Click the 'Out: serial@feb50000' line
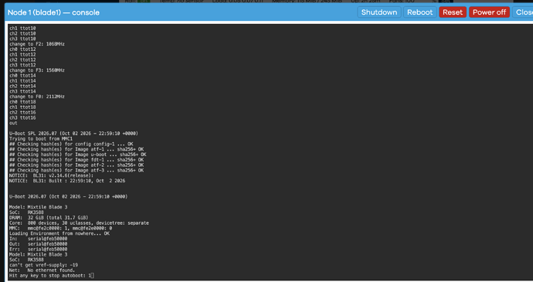The image size is (533, 282). [39, 244]
